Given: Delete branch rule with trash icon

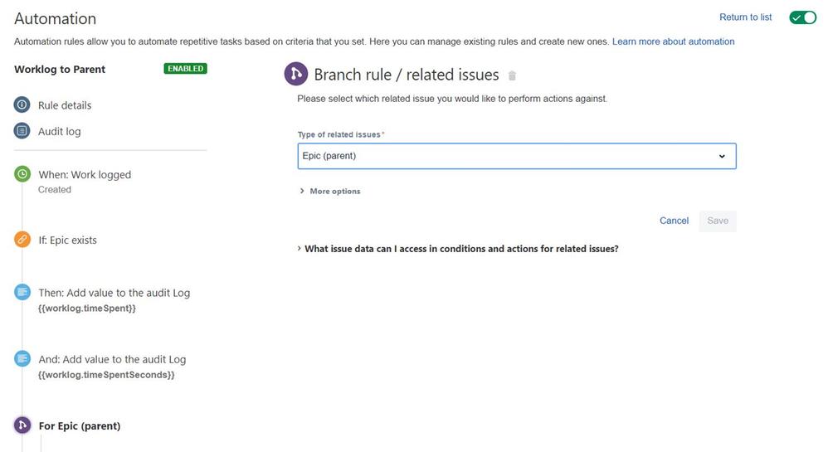Looking at the screenshot, I should point(512,75).
